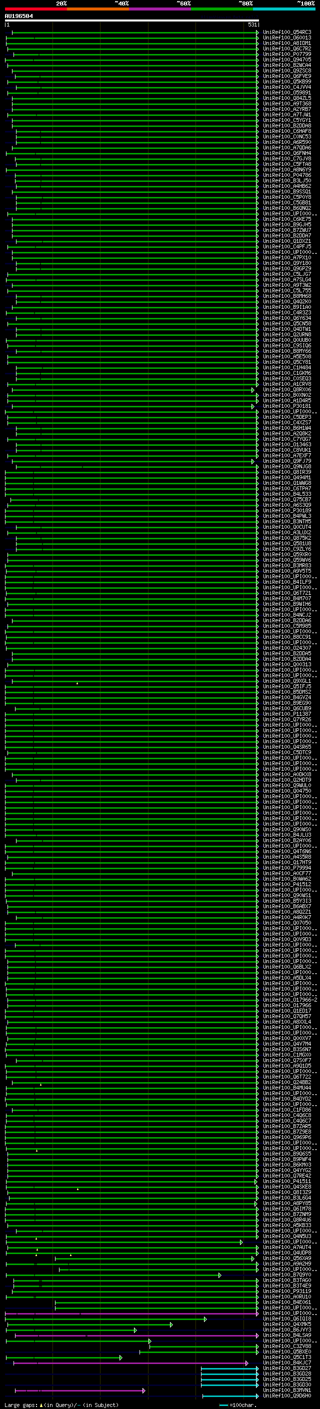Click the green alignment bar for UniRef100_Q54RC3
This screenshot has width=320, height=1409.
click(135, 32)
